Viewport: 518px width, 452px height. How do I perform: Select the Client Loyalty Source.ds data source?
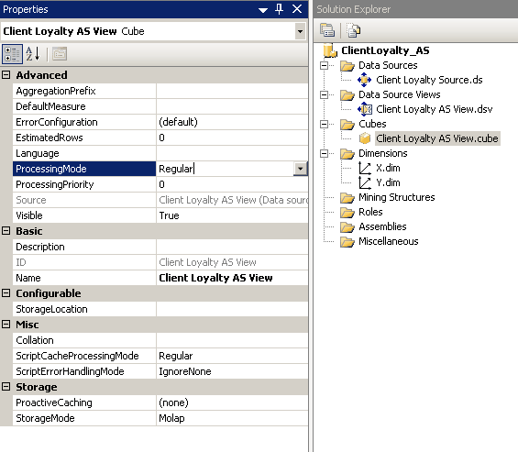(429, 80)
